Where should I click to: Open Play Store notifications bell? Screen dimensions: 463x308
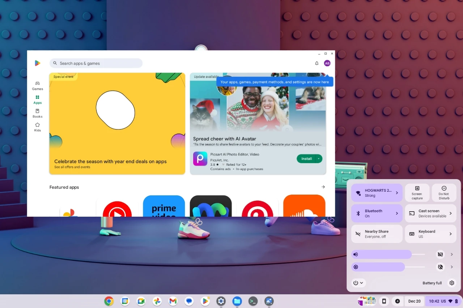pos(317,63)
